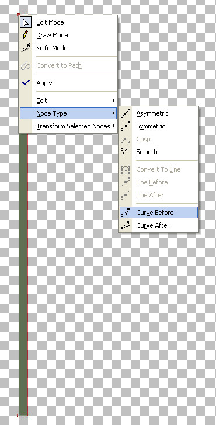Choose Symmetric node type
The height and width of the screenshot is (425, 216).
tap(159, 126)
